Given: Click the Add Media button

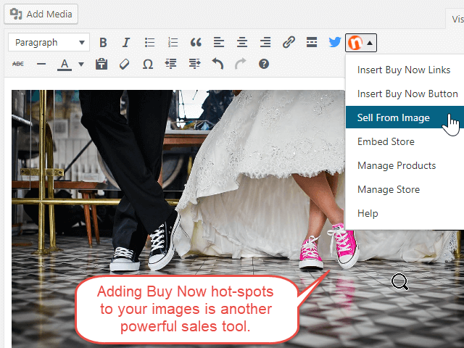Looking at the screenshot, I should [x=41, y=14].
